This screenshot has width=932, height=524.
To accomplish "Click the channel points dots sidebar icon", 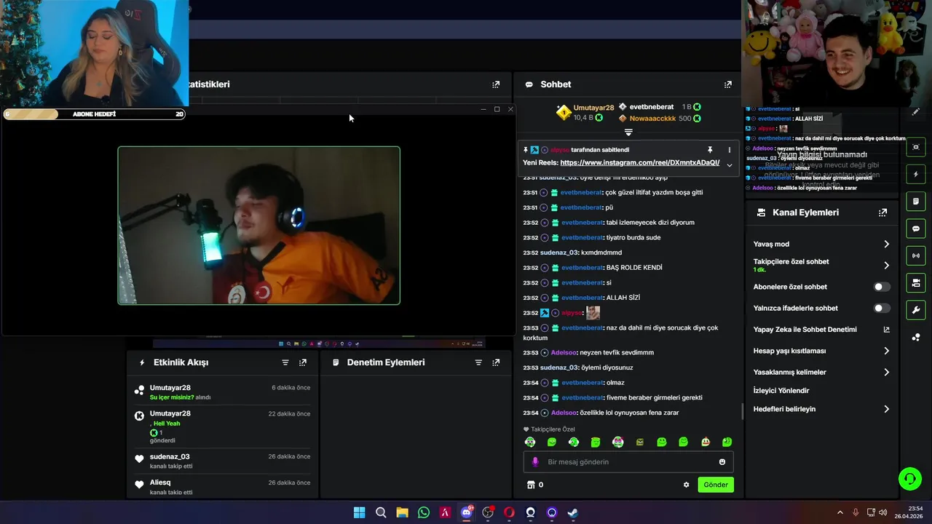I will [x=916, y=337].
